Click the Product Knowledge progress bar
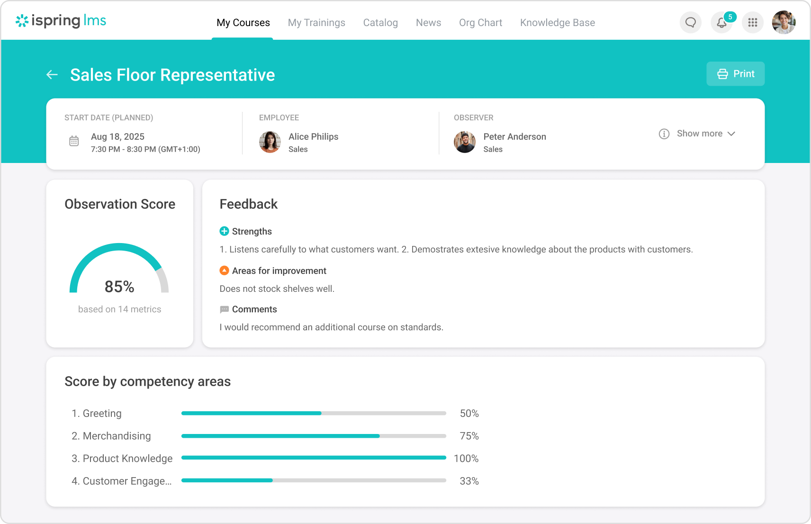Image resolution: width=811 pixels, height=524 pixels. [314, 458]
